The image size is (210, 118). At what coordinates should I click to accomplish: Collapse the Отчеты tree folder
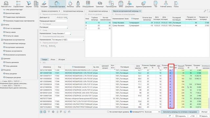[2, 25]
